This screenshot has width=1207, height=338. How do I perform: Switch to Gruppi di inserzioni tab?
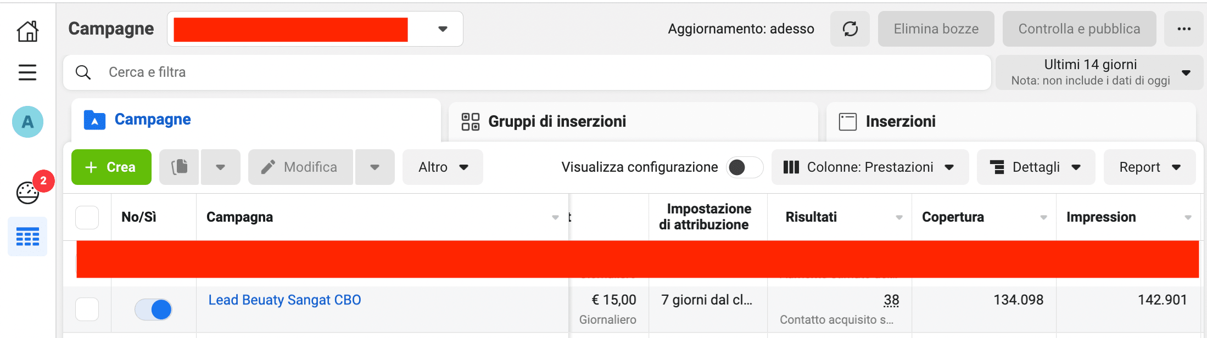point(557,121)
